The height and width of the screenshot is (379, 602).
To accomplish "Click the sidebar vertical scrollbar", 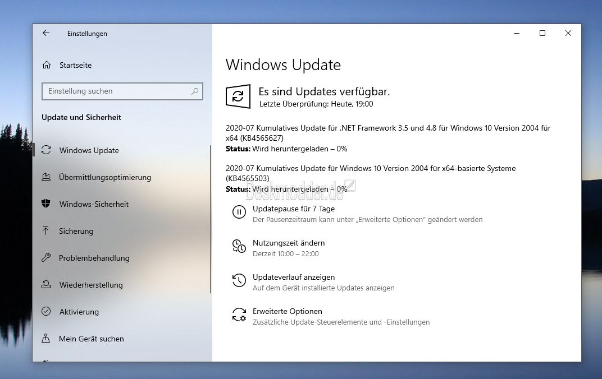I will [211, 219].
